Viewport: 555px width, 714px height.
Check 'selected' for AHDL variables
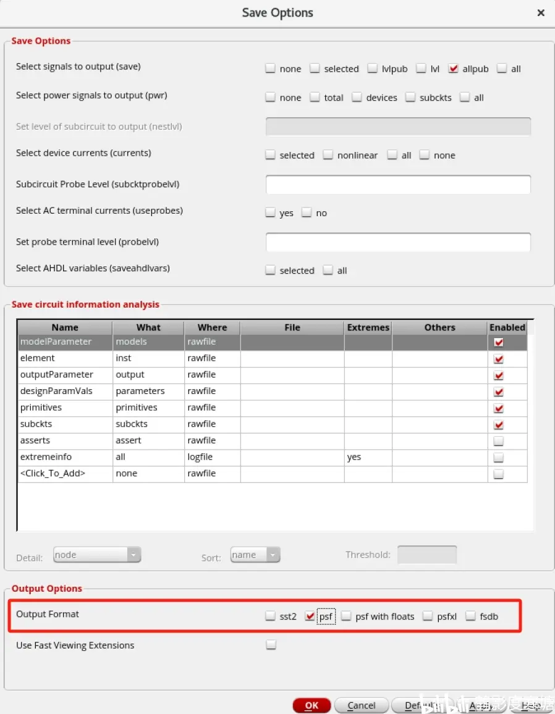click(270, 270)
